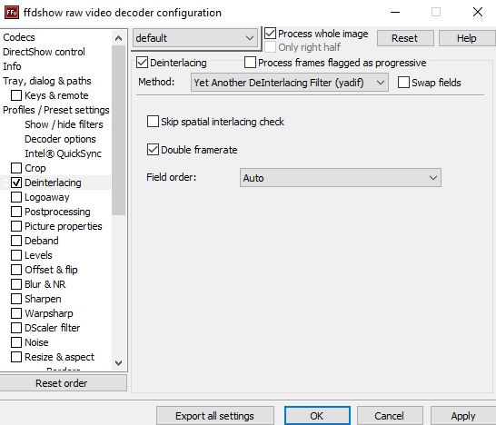Open the Field order dropdown

[x=341, y=178]
